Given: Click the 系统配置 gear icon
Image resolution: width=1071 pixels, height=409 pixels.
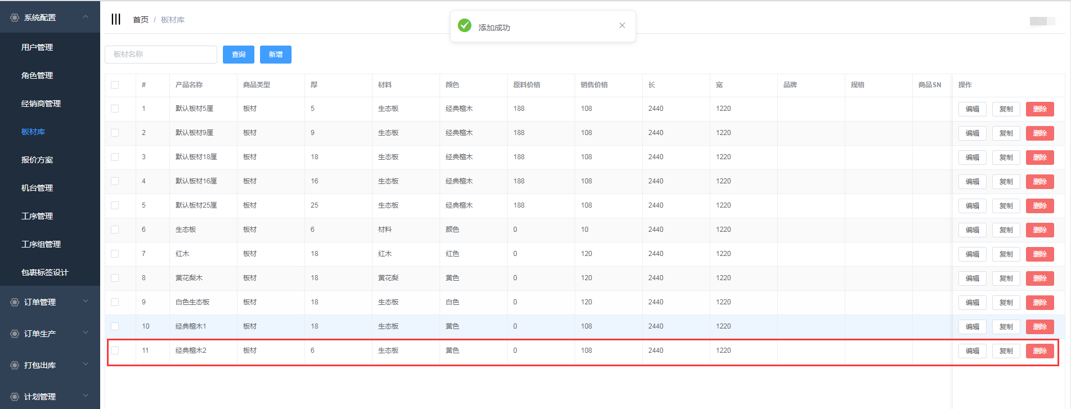Looking at the screenshot, I should tap(15, 17).
